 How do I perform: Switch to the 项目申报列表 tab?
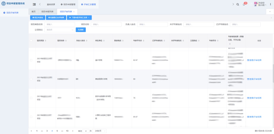(x=47, y=12)
